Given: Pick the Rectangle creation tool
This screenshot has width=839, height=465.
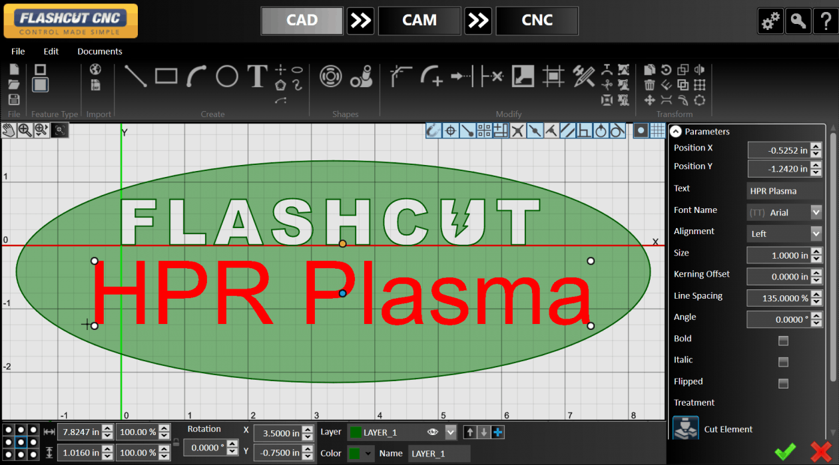Looking at the screenshot, I should 166,76.
